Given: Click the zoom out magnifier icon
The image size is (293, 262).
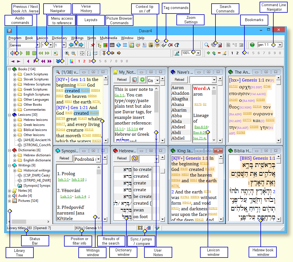Looking at the screenshot, I should 73,53.
